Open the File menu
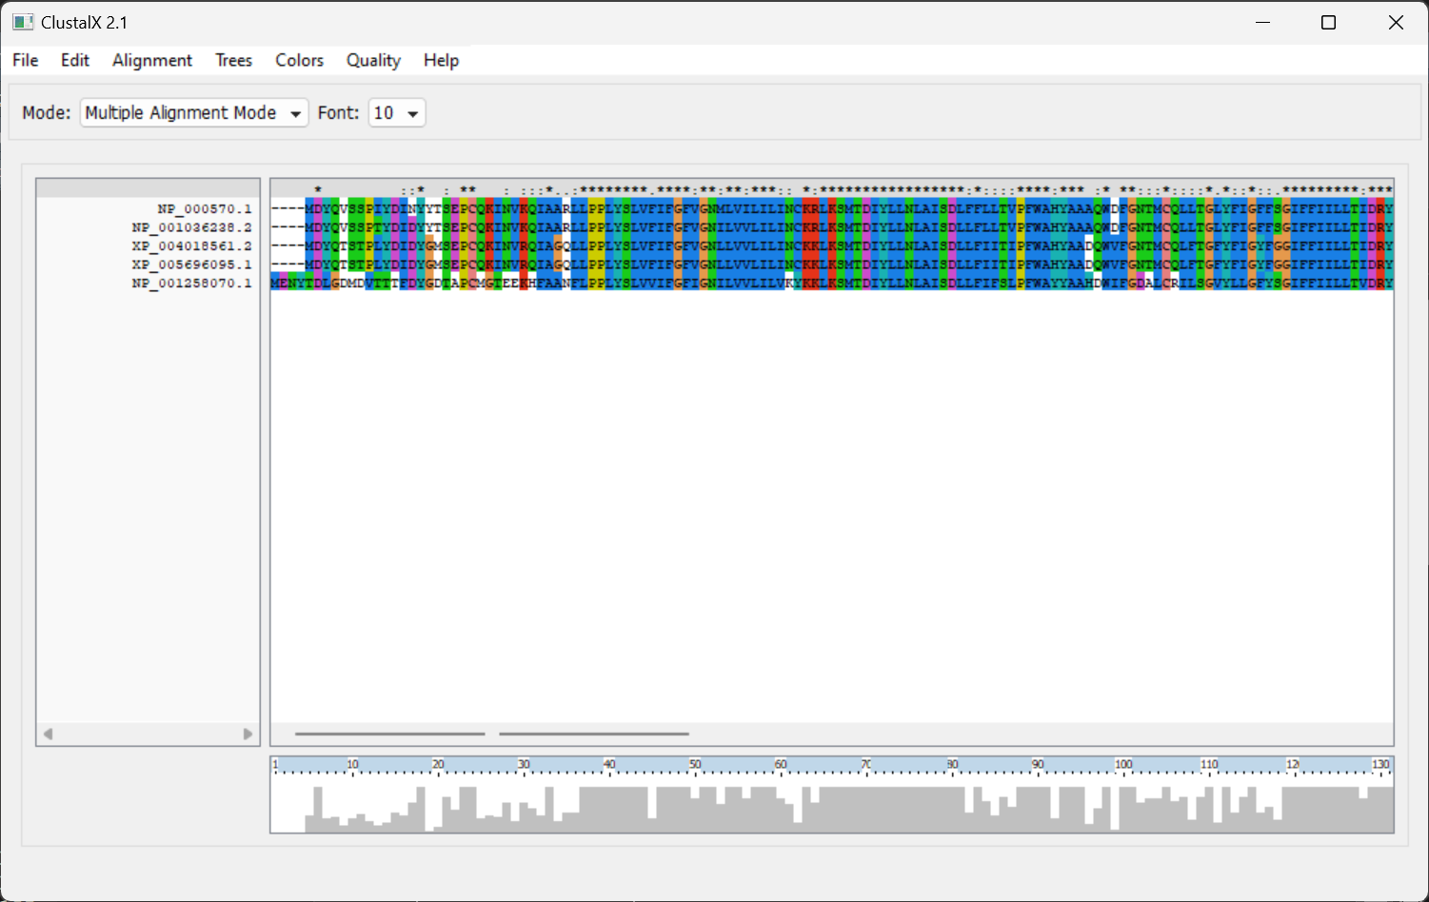 [26, 60]
